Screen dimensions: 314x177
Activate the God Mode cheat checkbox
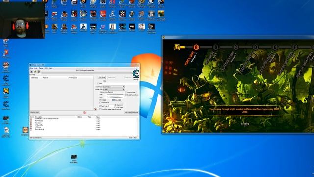31,119
